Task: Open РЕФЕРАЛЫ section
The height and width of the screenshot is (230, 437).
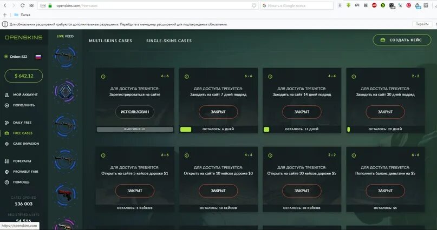Action: click(18, 161)
